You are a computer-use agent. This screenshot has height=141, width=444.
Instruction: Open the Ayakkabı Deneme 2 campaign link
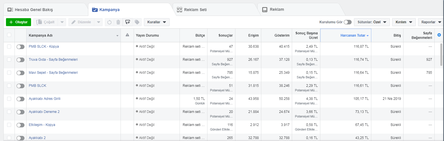coord(44,112)
